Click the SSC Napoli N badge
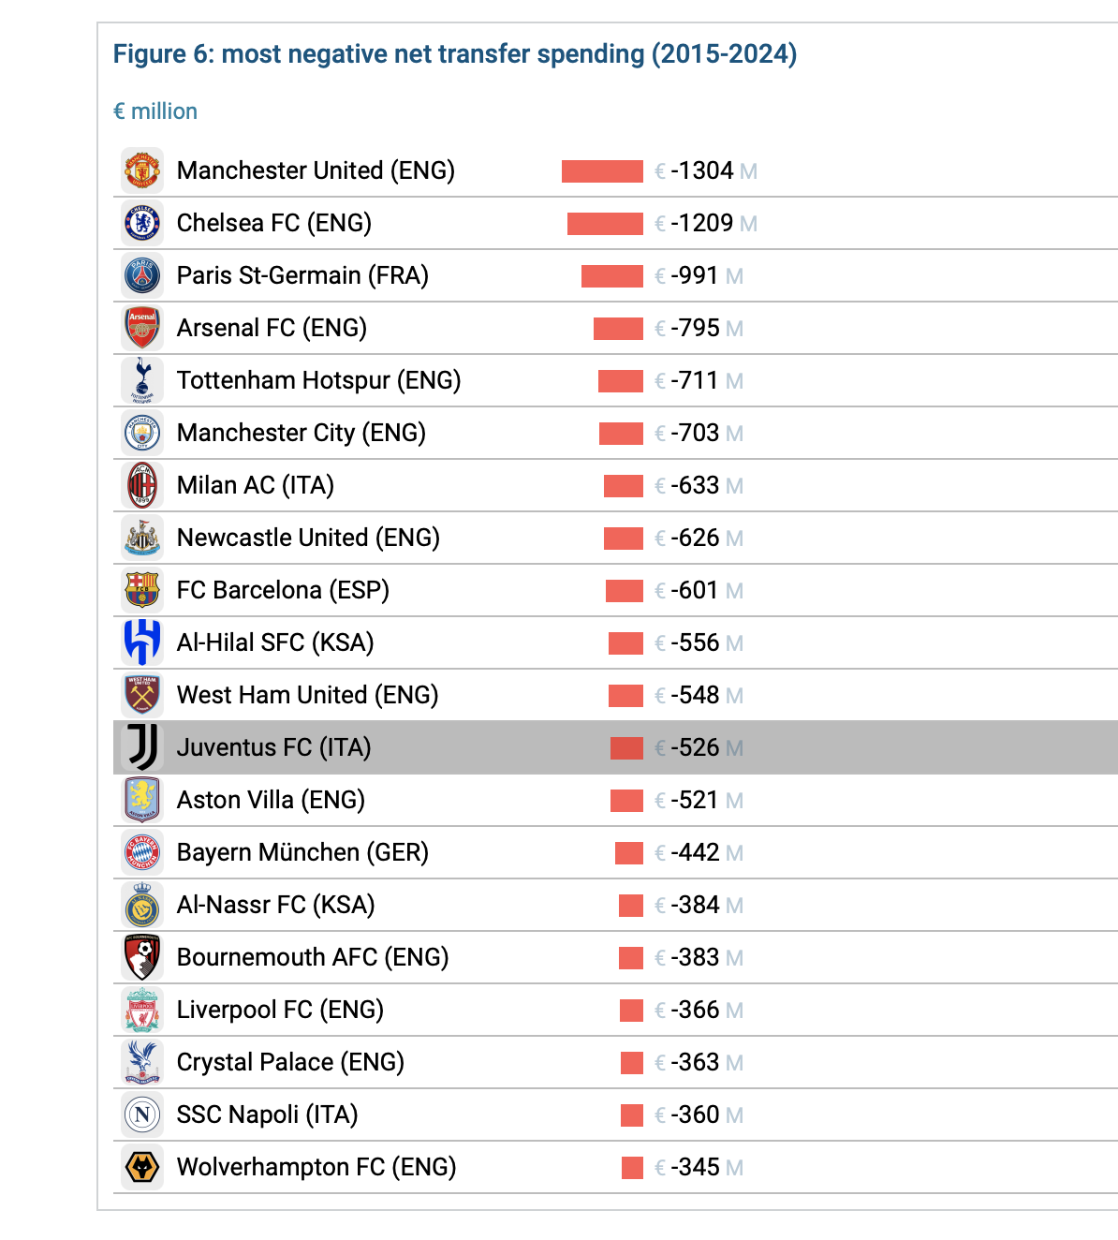1118x1240 pixels. pos(142,1115)
